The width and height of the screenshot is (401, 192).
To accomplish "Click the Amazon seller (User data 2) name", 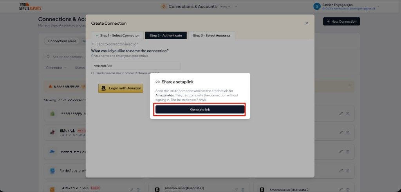I will point(289,190).
